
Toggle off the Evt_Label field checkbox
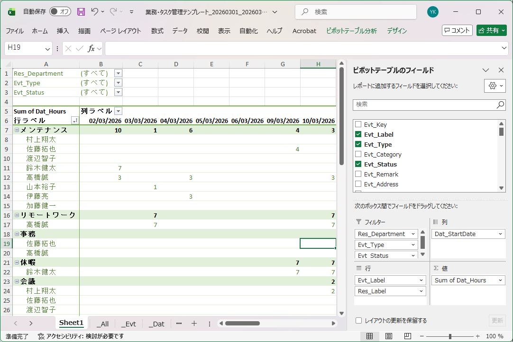click(x=358, y=134)
